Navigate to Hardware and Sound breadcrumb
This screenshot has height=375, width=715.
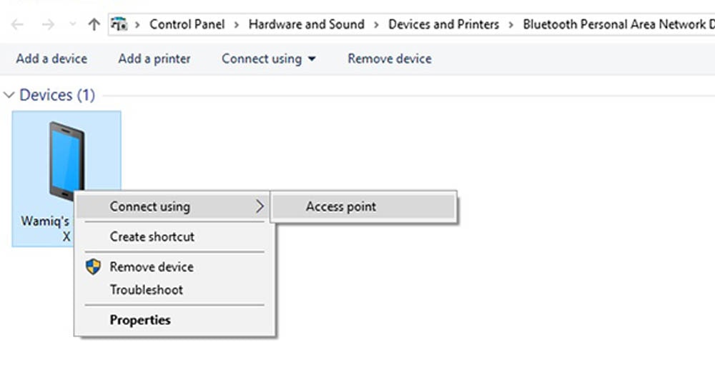[x=307, y=24]
